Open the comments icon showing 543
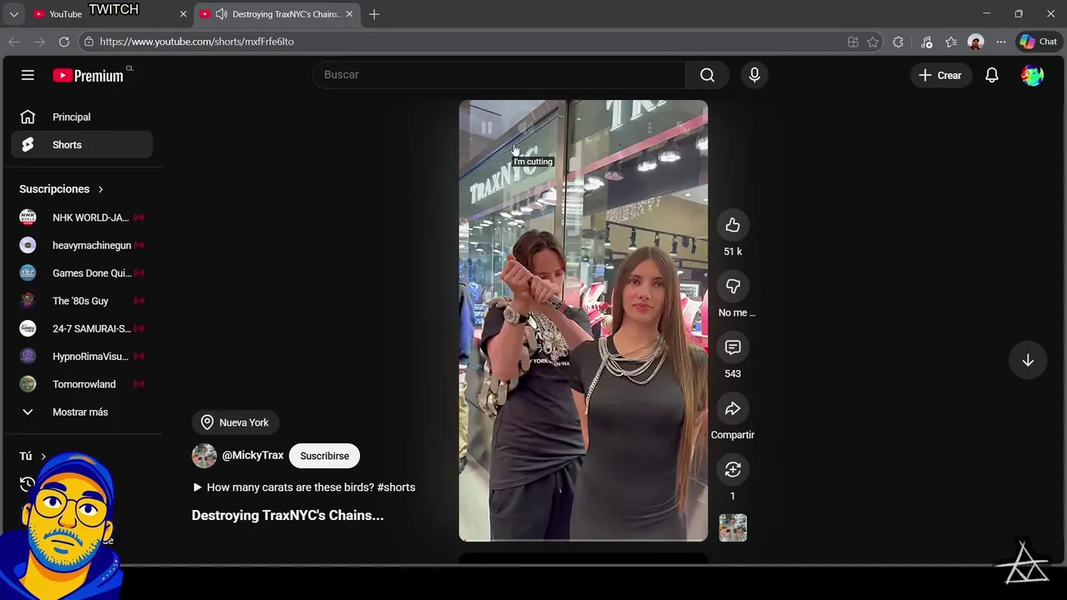Viewport: 1067px width, 600px height. (x=733, y=347)
